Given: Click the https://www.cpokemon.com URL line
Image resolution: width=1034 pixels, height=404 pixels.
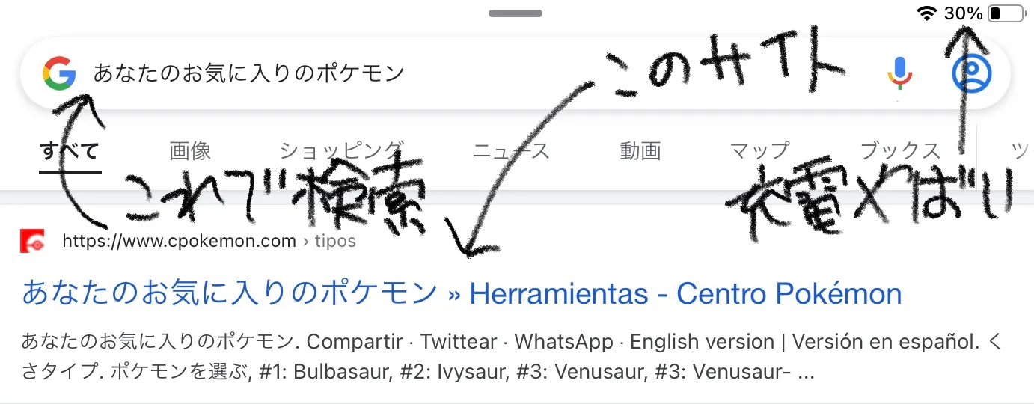Looking at the screenshot, I should [x=180, y=241].
